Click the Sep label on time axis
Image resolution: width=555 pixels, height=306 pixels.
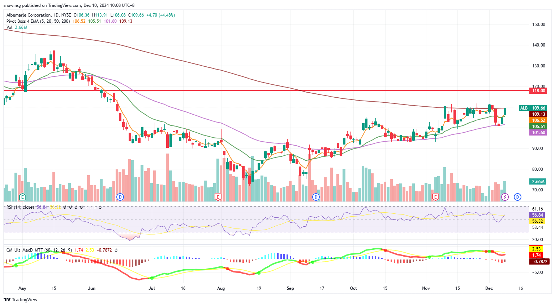(290, 288)
